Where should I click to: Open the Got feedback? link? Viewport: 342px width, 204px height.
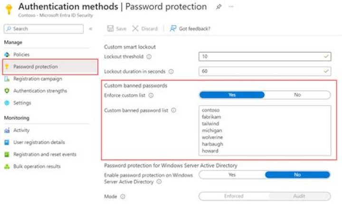pyautogui.click(x=194, y=28)
